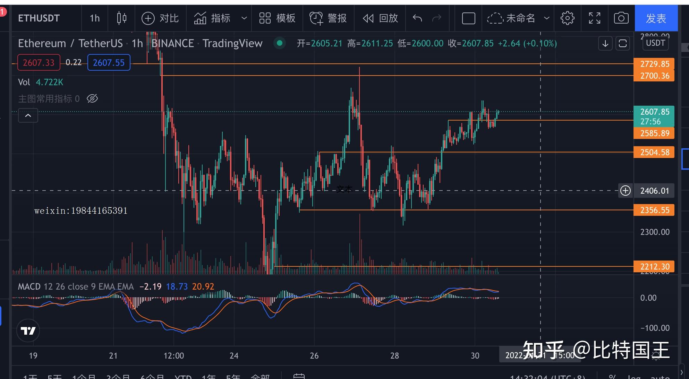
Task: Click the Ethereum / TetherUS chart title
Action: click(70, 44)
